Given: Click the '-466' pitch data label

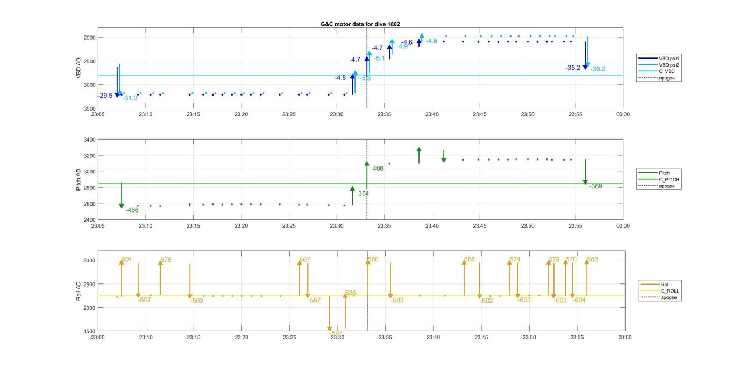Looking at the screenshot, I should click(x=132, y=210).
